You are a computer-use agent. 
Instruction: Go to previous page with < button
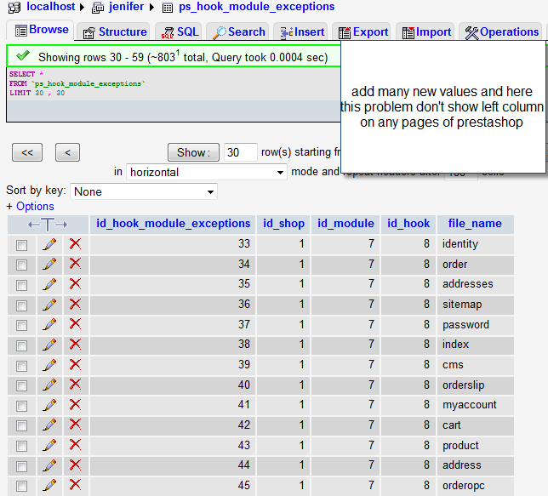[67, 152]
